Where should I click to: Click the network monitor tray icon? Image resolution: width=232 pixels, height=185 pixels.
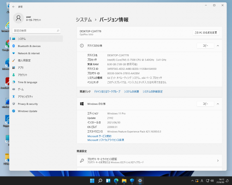click(208, 181)
